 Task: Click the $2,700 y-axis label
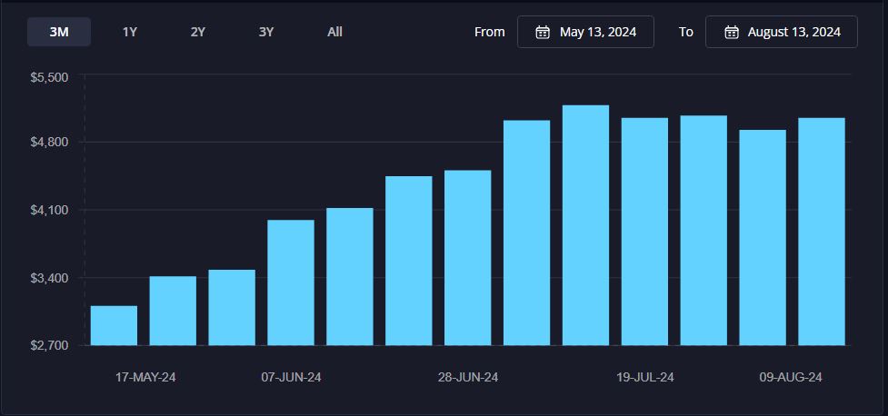coord(50,345)
